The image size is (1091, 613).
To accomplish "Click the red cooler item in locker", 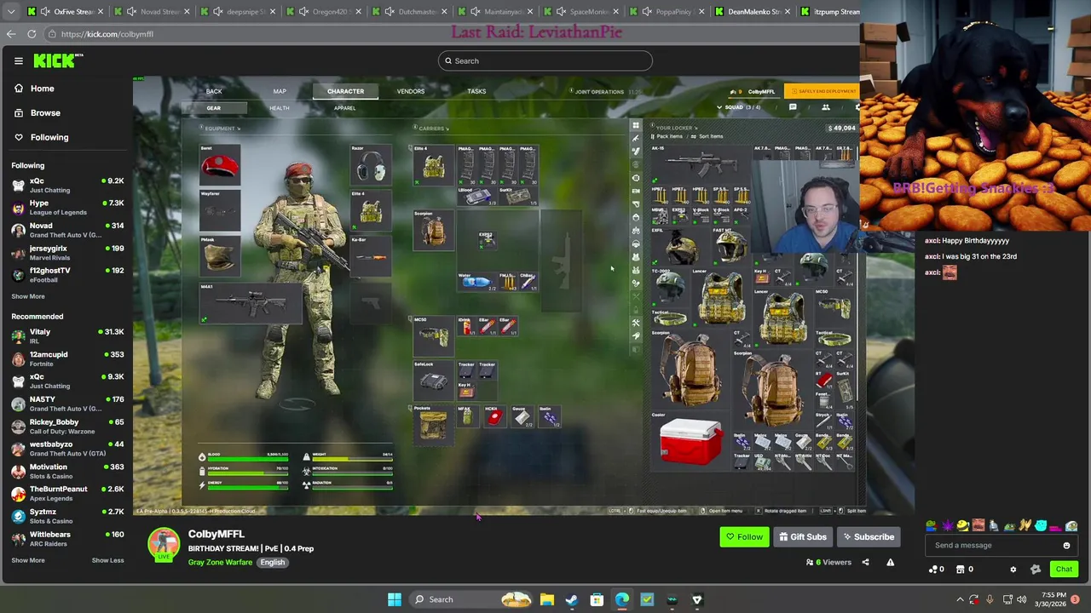I will click(x=690, y=442).
